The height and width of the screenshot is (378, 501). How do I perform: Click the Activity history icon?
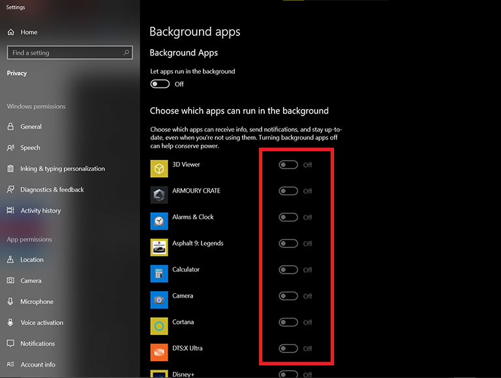tap(10, 210)
